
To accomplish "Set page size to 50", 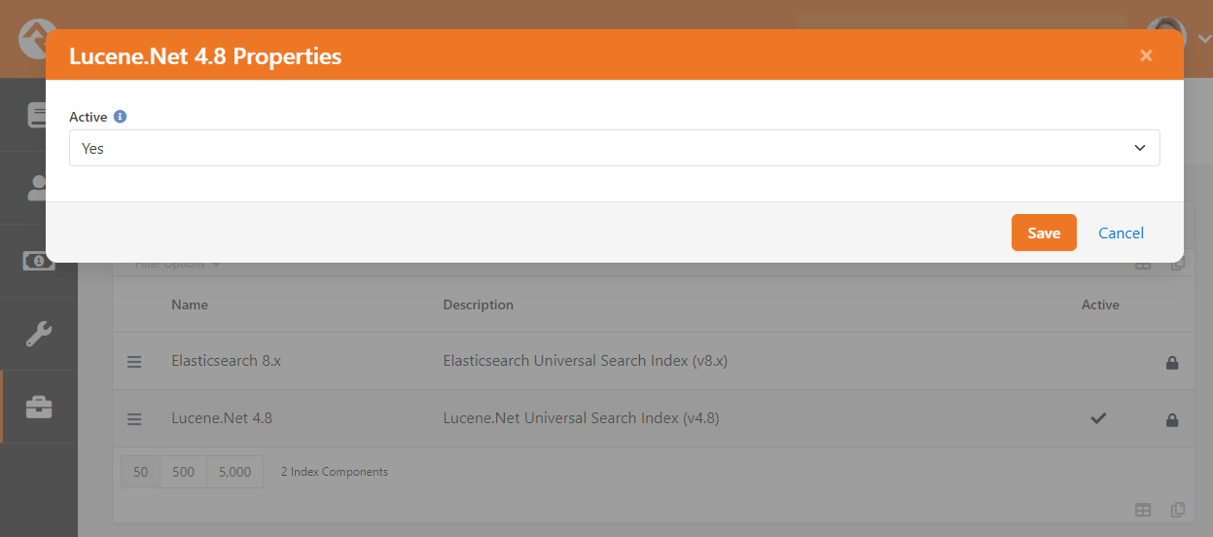I will pyautogui.click(x=140, y=472).
